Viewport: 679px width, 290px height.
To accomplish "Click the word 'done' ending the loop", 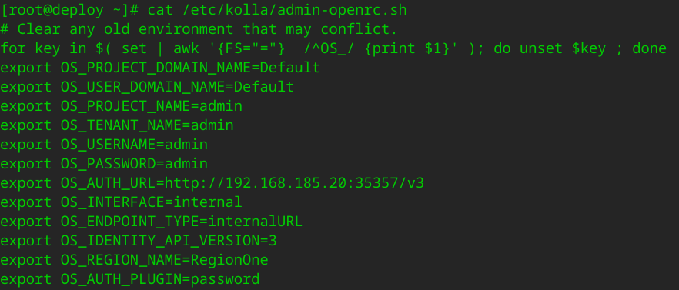I will coord(649,48).
